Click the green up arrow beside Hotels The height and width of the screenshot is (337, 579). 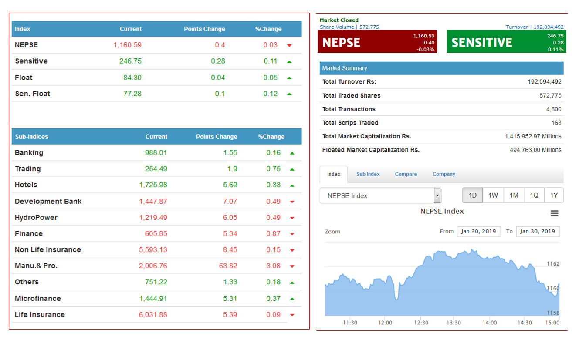(x=292, y=185)
